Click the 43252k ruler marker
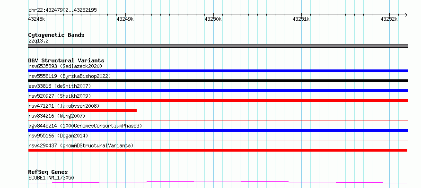This screenshot has width=421, height=188. coord(389,19)
